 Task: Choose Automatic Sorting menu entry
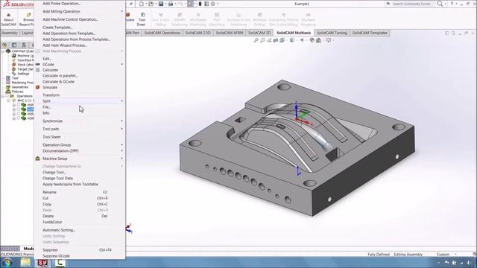click(x=59, y=230)
